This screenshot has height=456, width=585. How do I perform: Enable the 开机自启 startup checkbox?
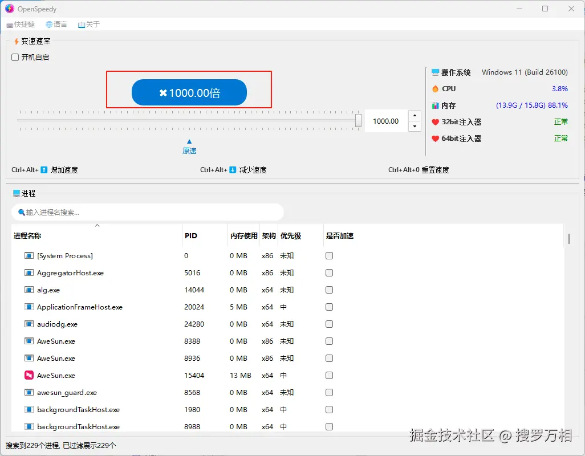pyautogui.click(x=15, y=58)
